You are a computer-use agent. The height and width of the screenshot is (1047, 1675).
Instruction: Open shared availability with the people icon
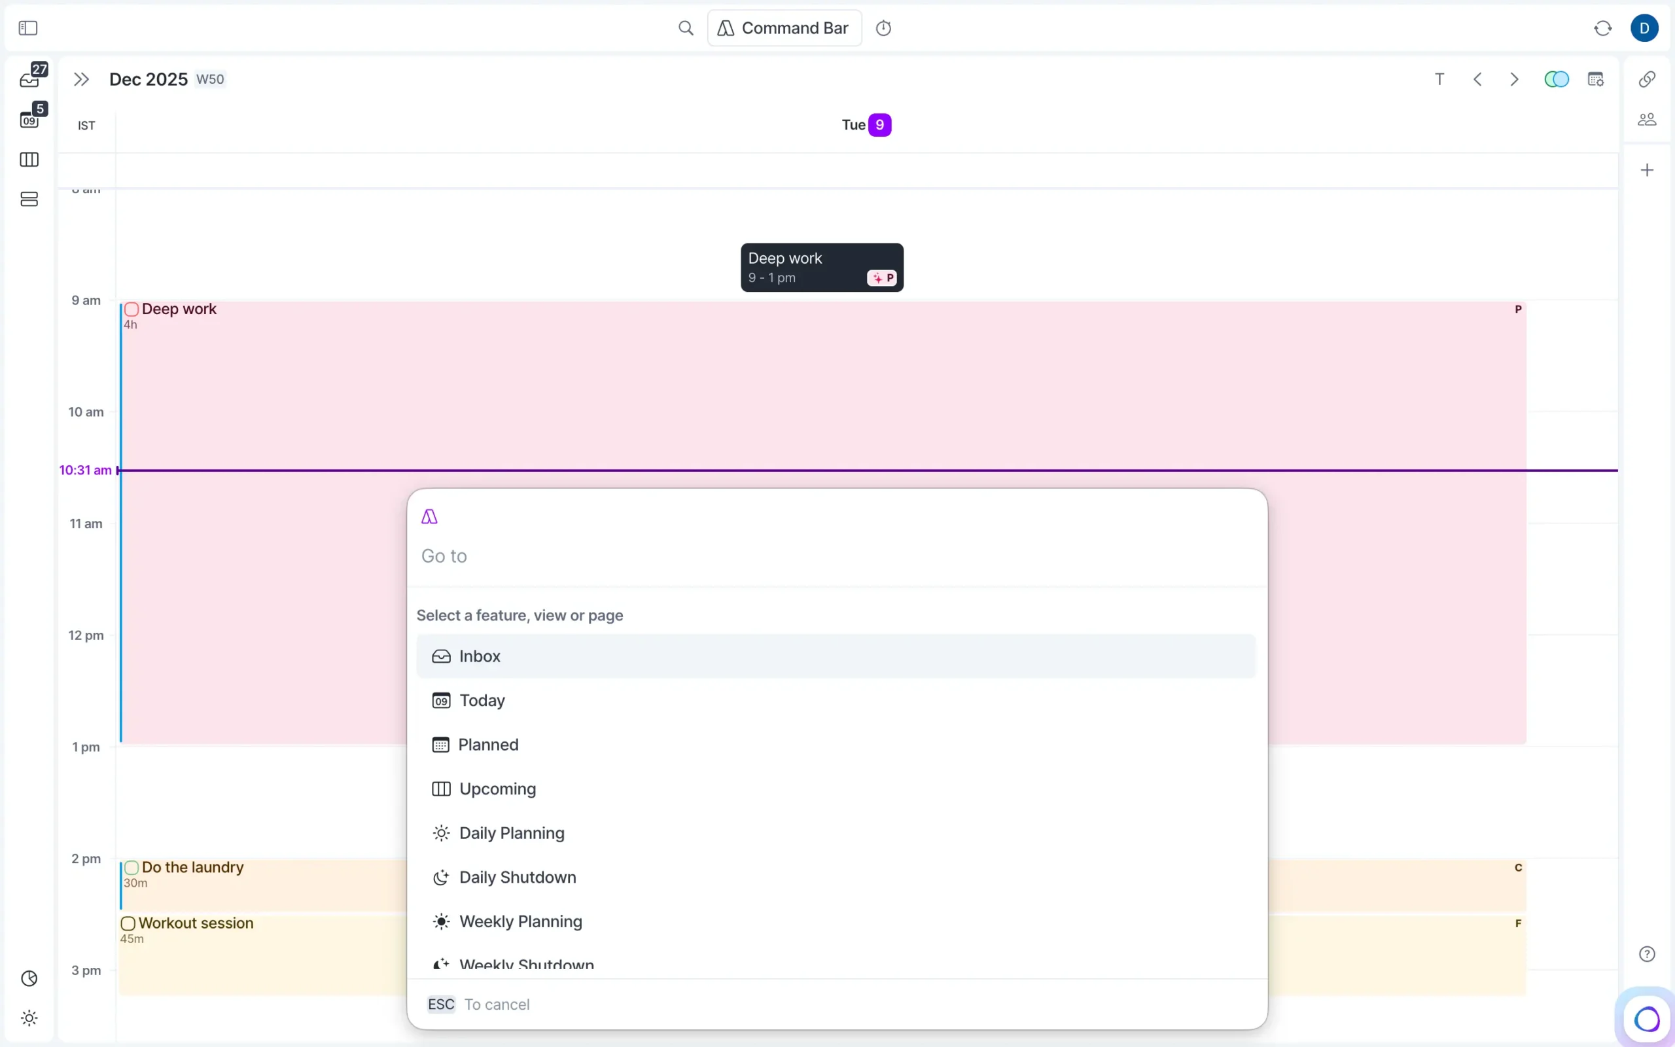(x=1647, y=118)
